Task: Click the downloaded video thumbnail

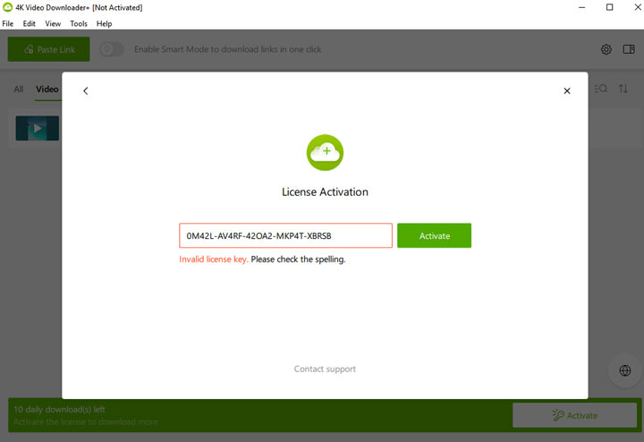Action: (x=38, y=128)
